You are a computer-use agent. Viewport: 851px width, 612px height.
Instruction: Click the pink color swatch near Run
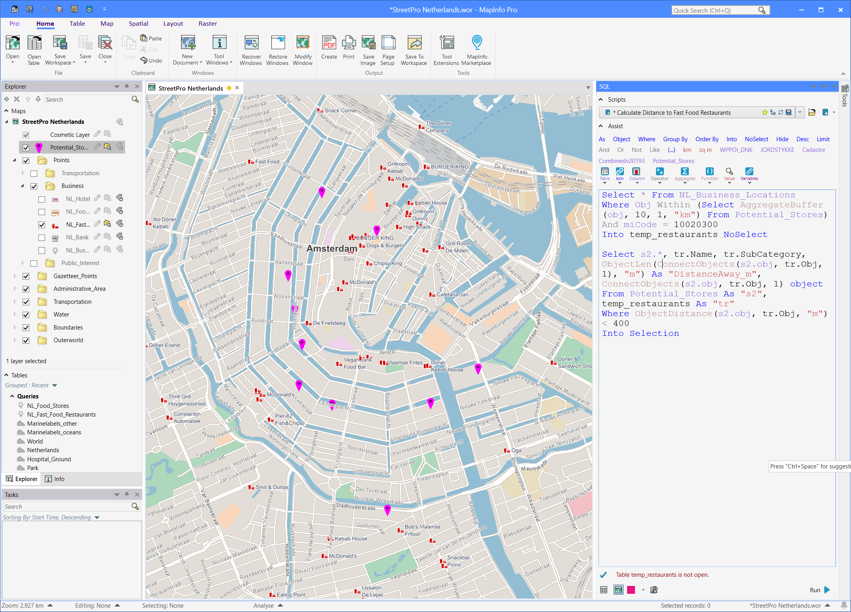(x=631, y=589)
